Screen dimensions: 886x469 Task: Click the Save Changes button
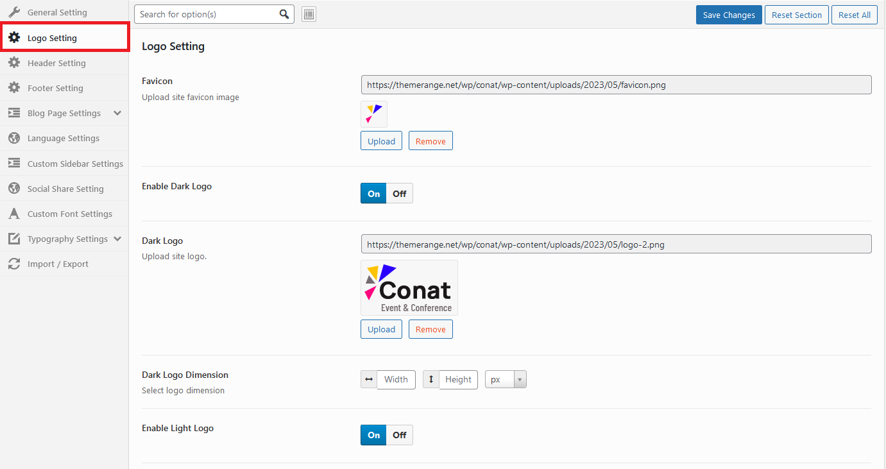729,14
